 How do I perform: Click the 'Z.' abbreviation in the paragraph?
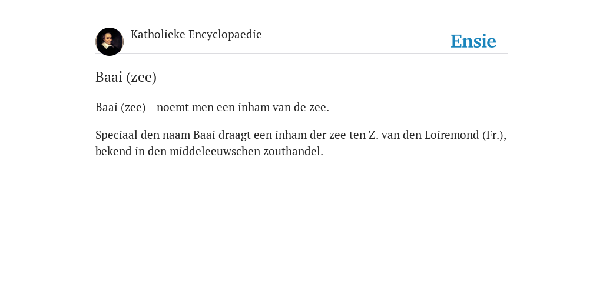373,135
